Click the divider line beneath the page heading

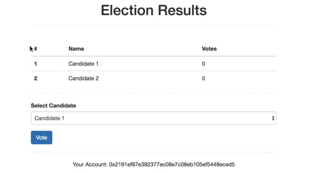154,26
